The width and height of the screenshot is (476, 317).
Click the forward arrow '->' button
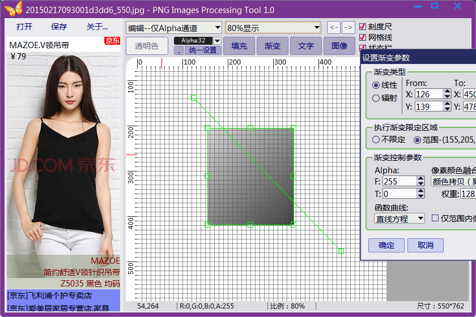click(x=348, y=27)
